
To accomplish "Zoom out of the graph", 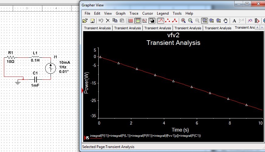I will tap(190, 21).
